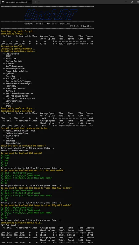The width and height of the screenshot is (139, 245).
Task: Click the 'SageAttention' module line
Action: 13,143
